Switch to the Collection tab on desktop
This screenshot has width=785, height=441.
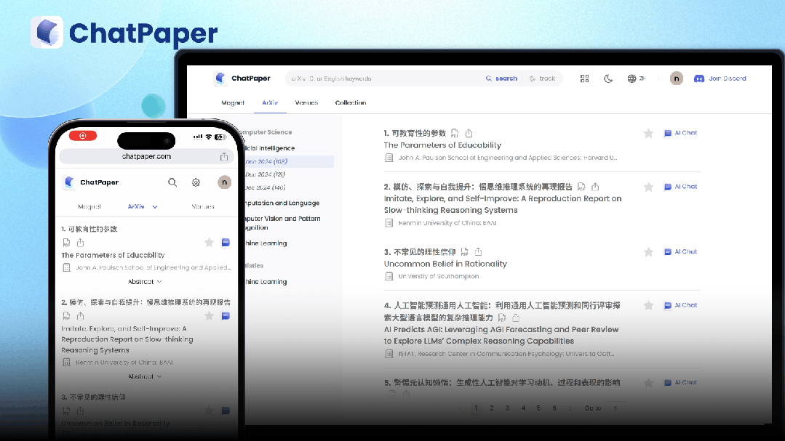(x=351, y=102)
